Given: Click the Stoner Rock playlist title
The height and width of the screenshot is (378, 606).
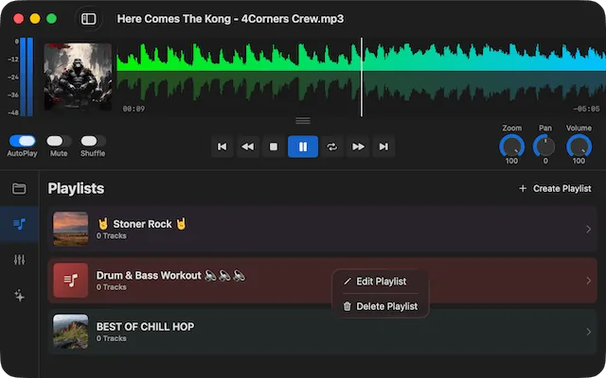Looking at the screenshot, I should point(142,224).
